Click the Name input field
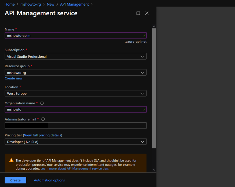 tap(75, 35)
